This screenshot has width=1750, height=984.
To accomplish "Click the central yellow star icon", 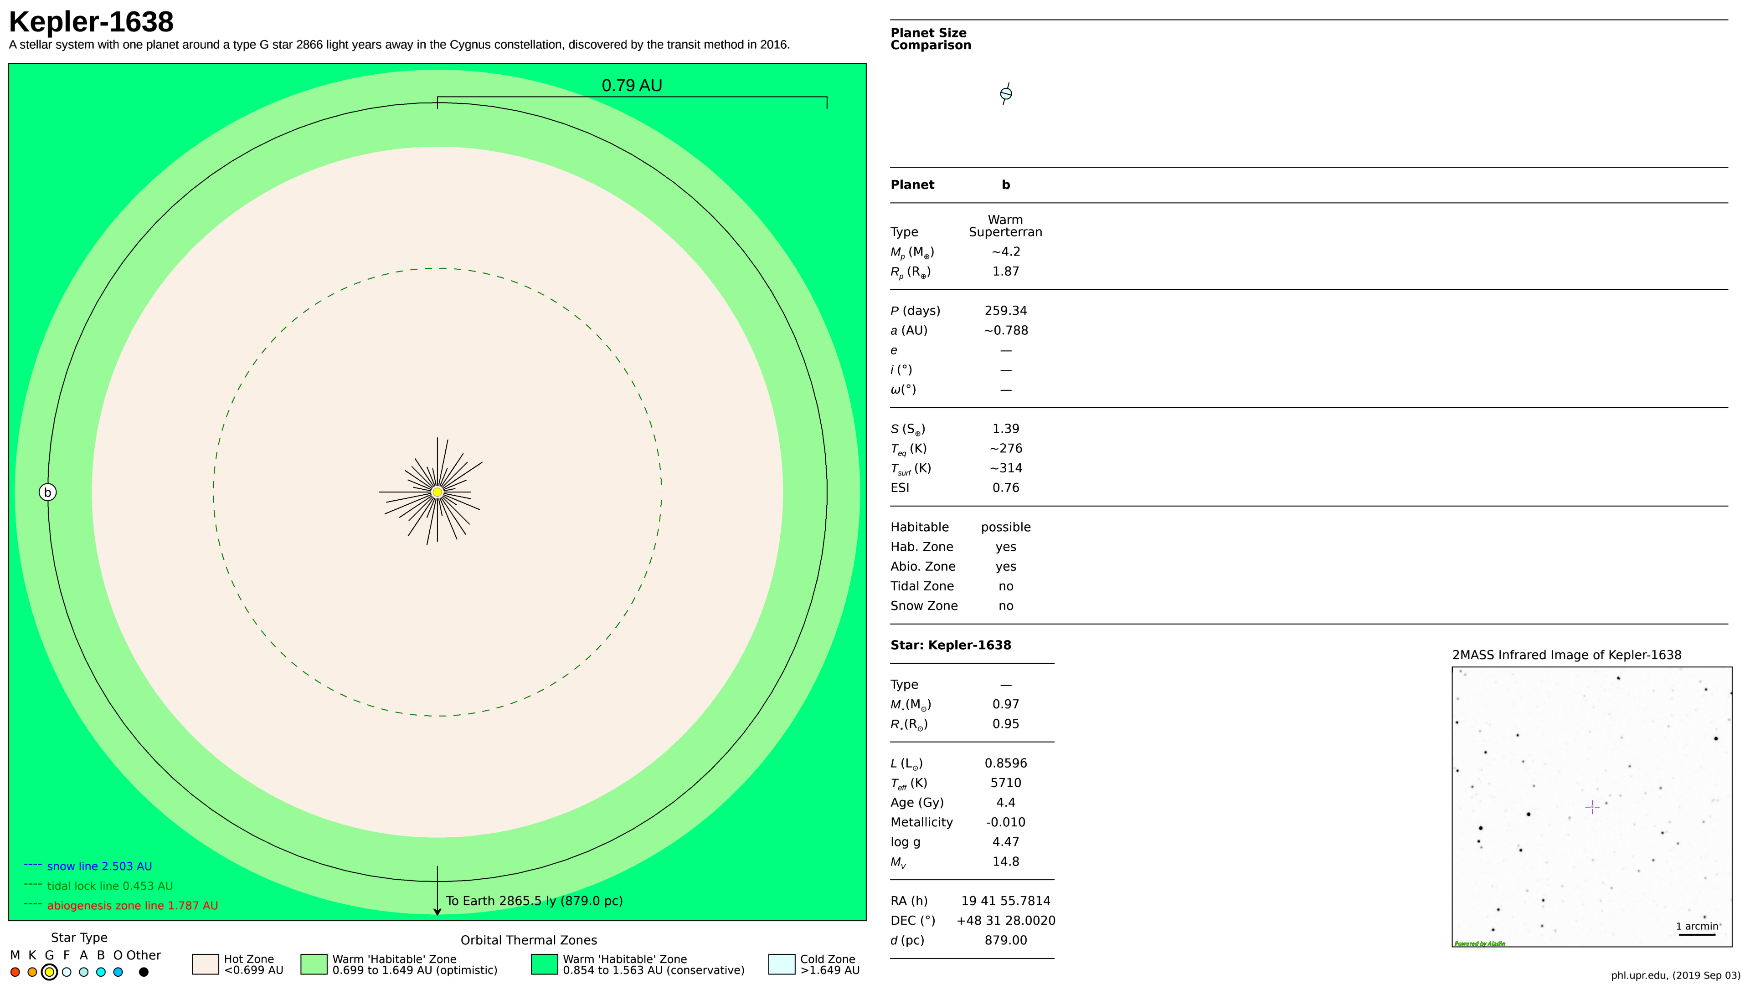I will pyautogui.click(x=437, y=492).
